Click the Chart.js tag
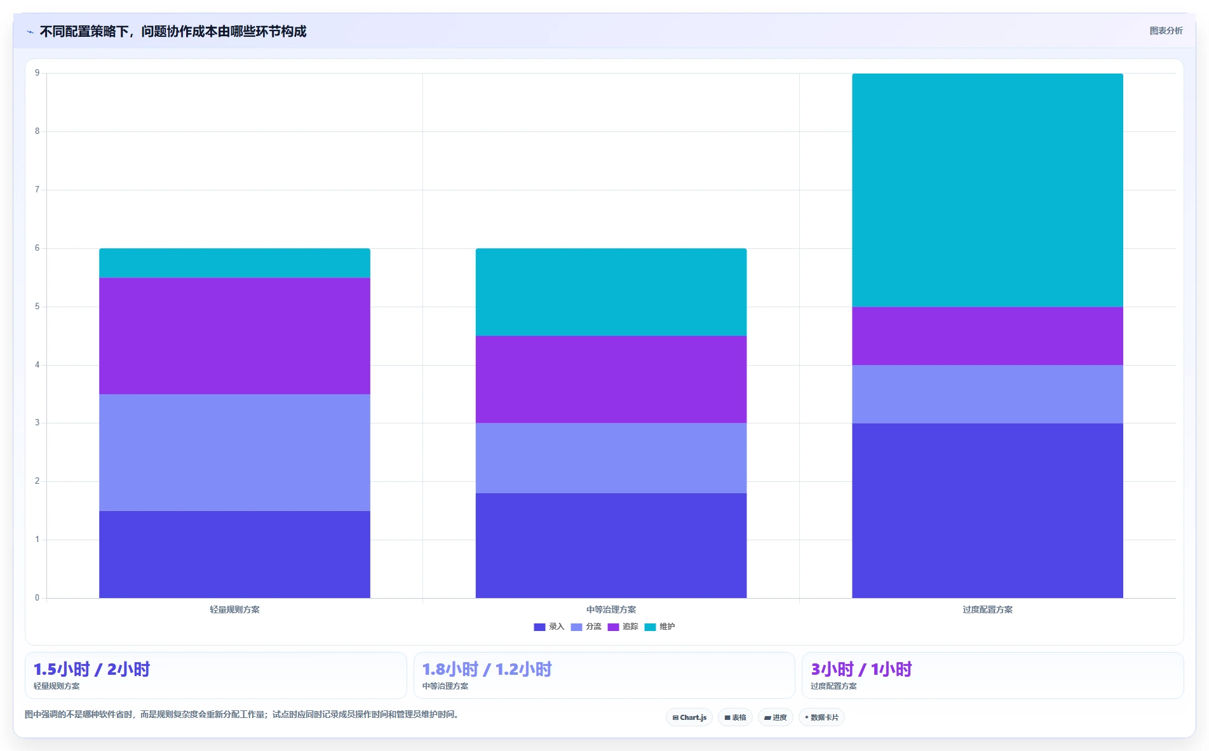This screenshot has width=1209, height=751. (689, 717)
